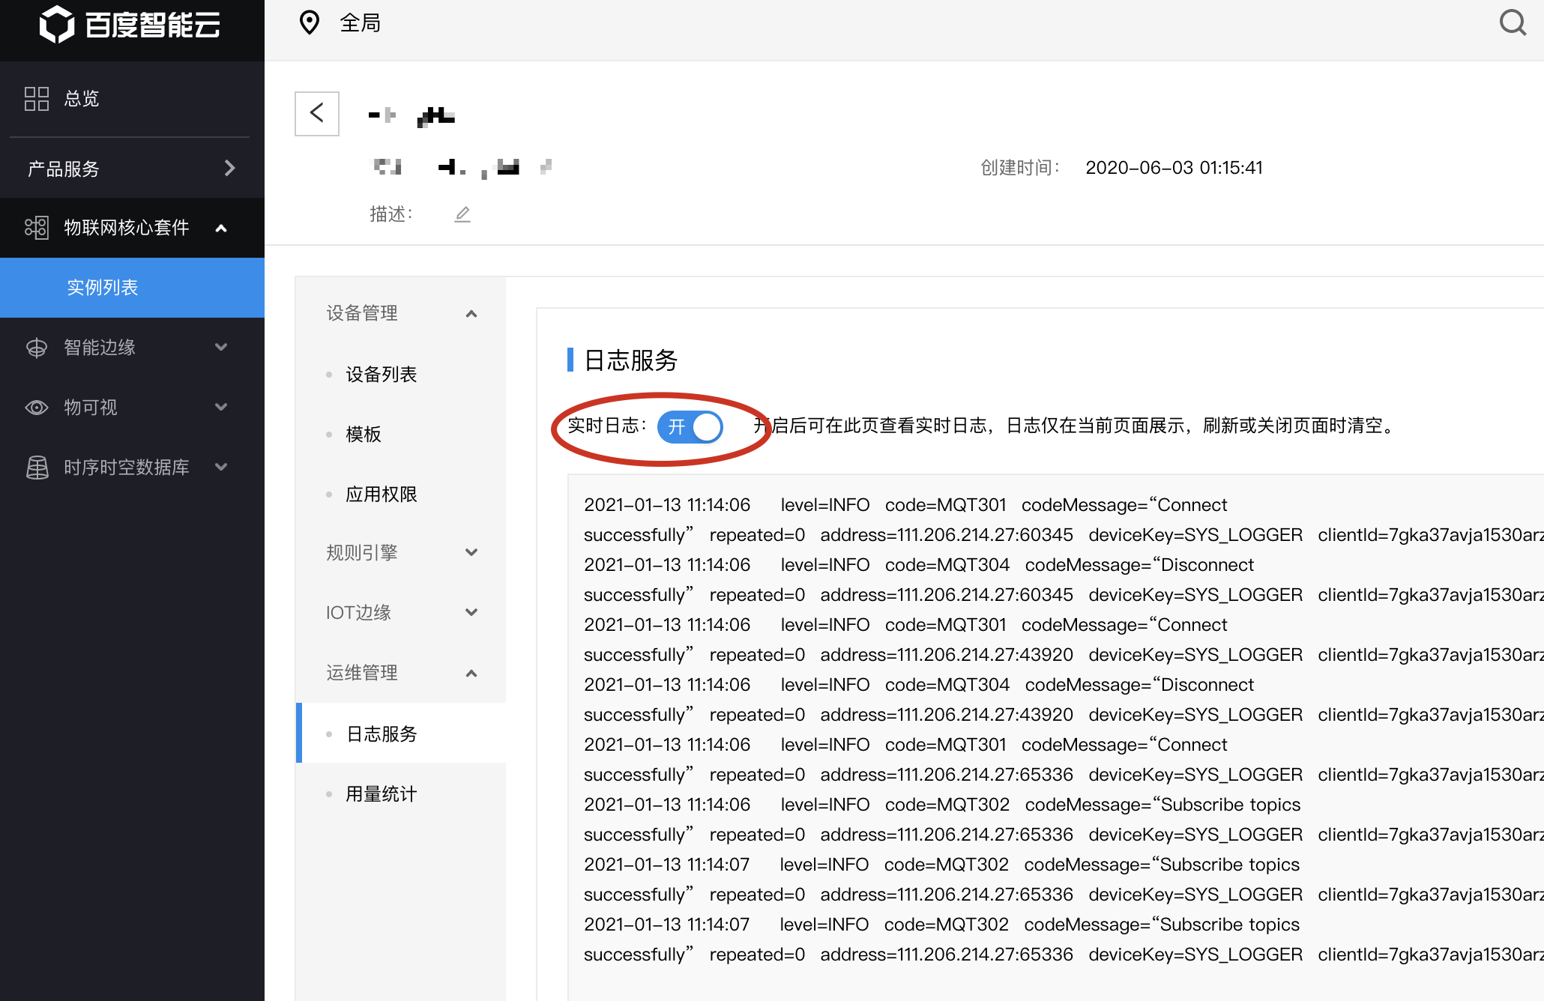Turn off the 实时日志 switch
1544x1001 pixels.
(x=690, y=426)
